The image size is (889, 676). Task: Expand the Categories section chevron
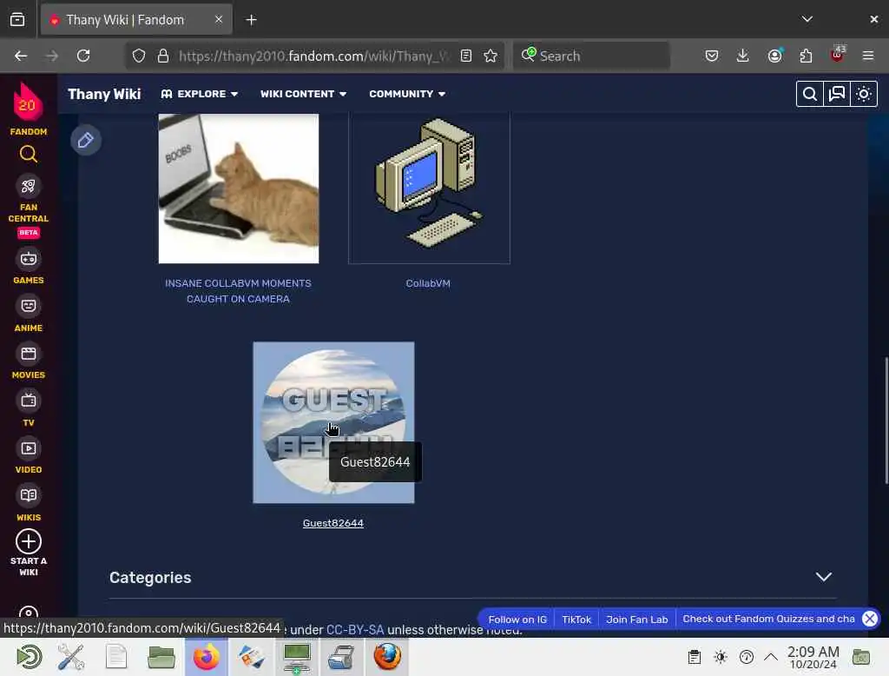point(823,577)
